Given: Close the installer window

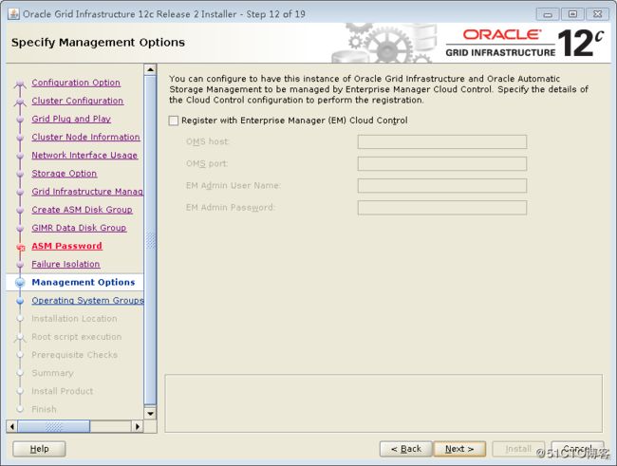Looking at the screenshot, I should tap(598, 14).
